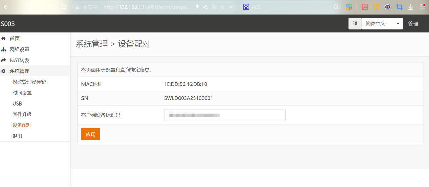The width and height of the screenshot is (429, 187).
Task: Collapse the 系统管理 sidebar section
Action: coord(19,71)
